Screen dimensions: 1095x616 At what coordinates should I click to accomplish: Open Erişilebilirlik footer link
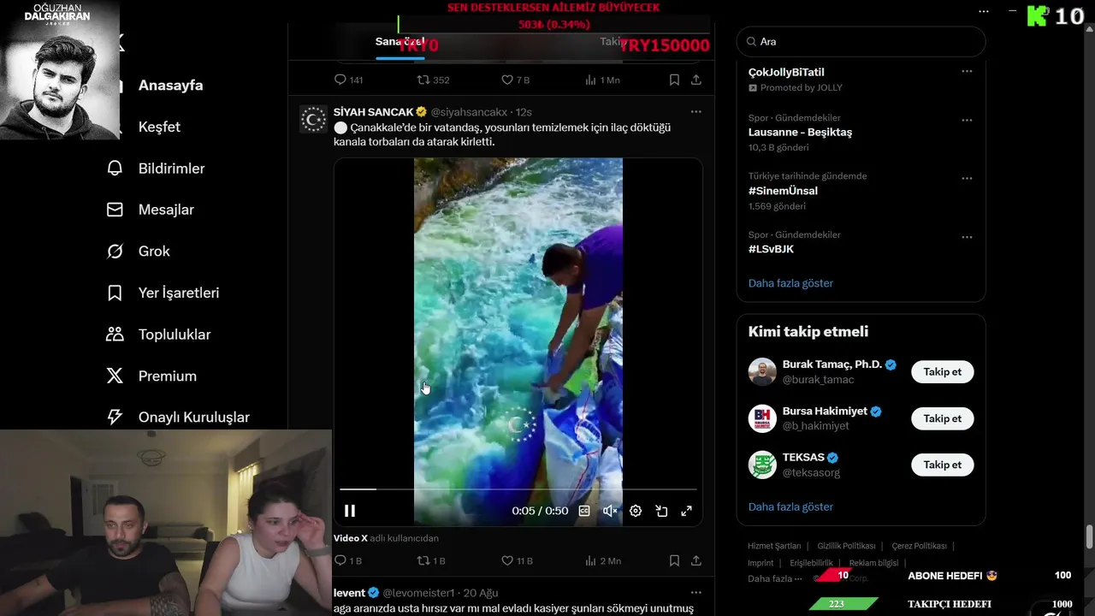click(812, 563)
